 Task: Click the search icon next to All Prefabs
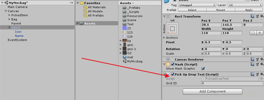[85, 15]
